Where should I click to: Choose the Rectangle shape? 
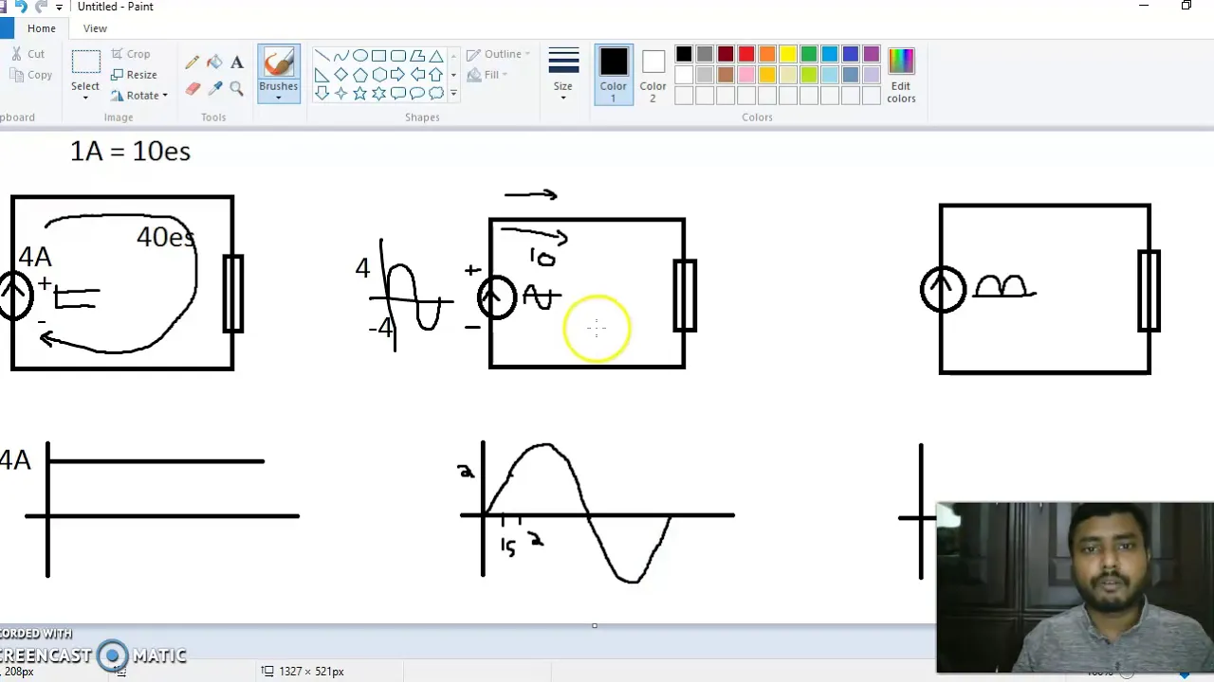tap(378, 56)
